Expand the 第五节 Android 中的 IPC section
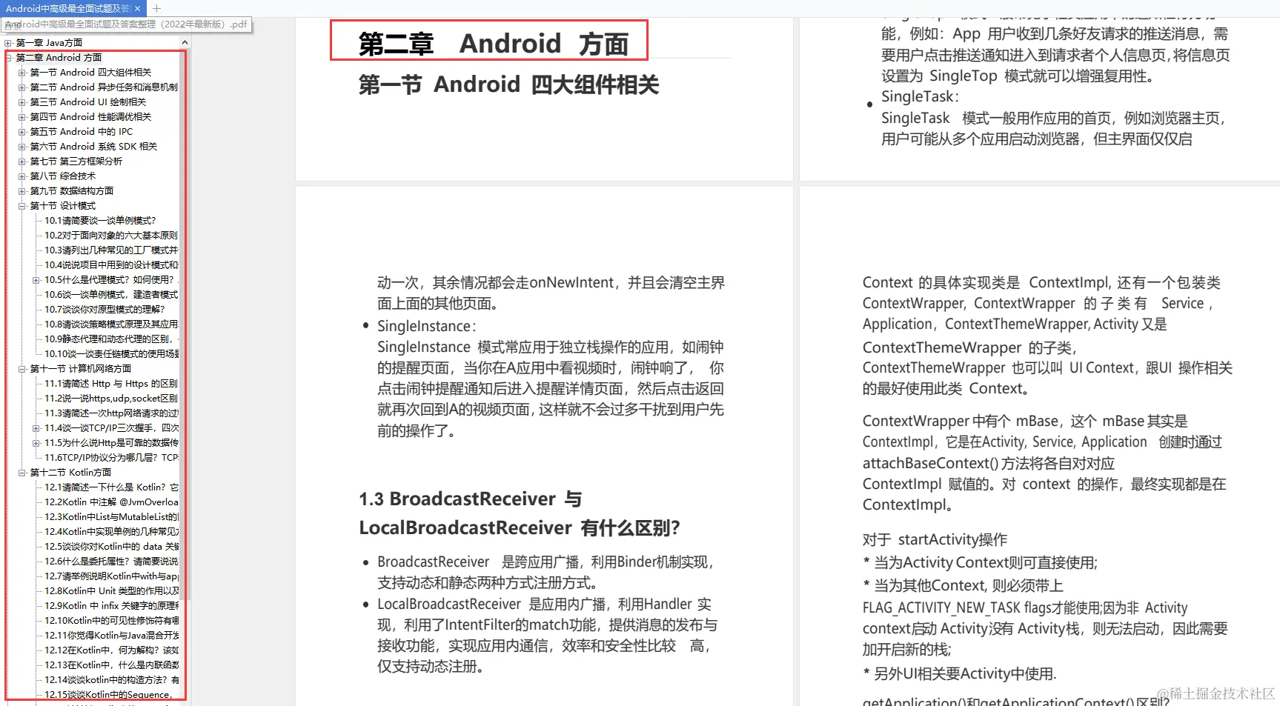The width and height of the screenshot is (1280, 706). (x=21, y=131)
